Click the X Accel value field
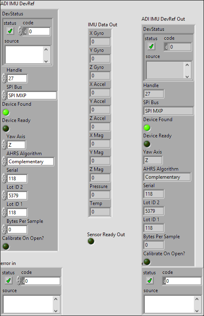The image size is (204, 316). pyautogui.click(x=100, y=92)
